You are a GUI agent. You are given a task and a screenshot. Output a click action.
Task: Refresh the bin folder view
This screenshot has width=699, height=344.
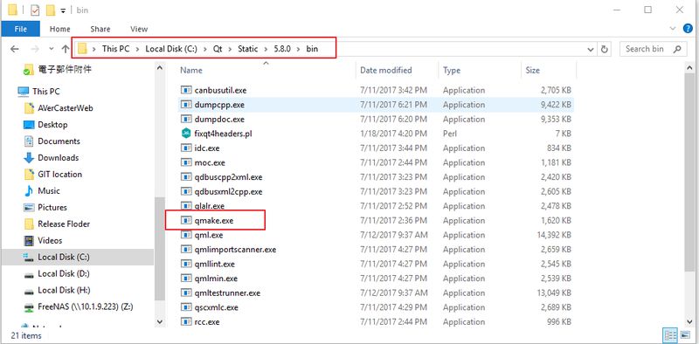pos(605,49)
